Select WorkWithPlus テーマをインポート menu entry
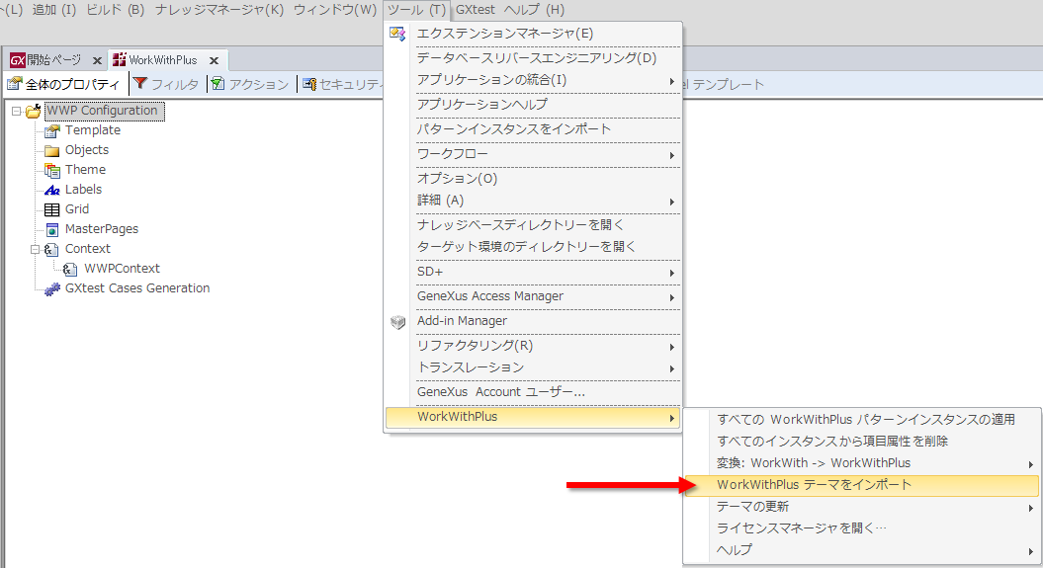1043x568 pixels. click(815, 485)
